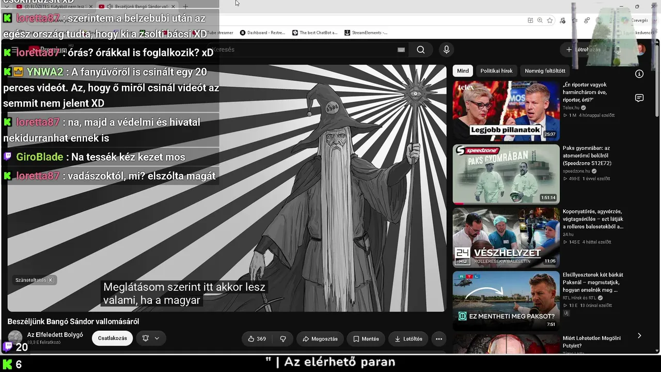Select the Mind filter chip
Screen dimensions: 661x372
click(463, 71)
